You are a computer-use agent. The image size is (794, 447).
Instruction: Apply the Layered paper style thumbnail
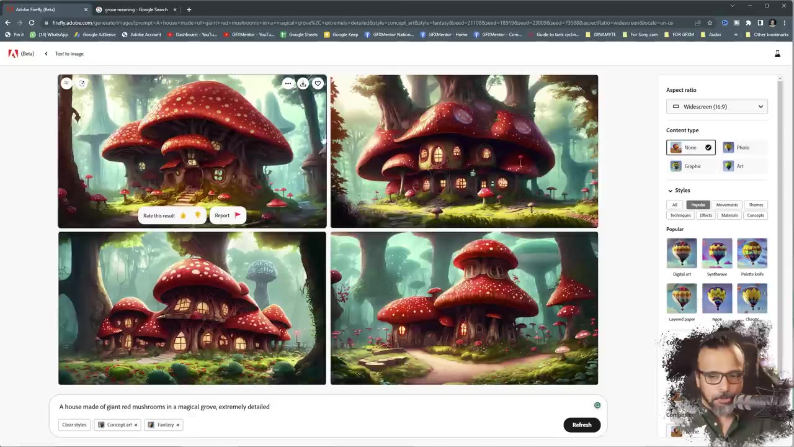[x=682, y=299]
